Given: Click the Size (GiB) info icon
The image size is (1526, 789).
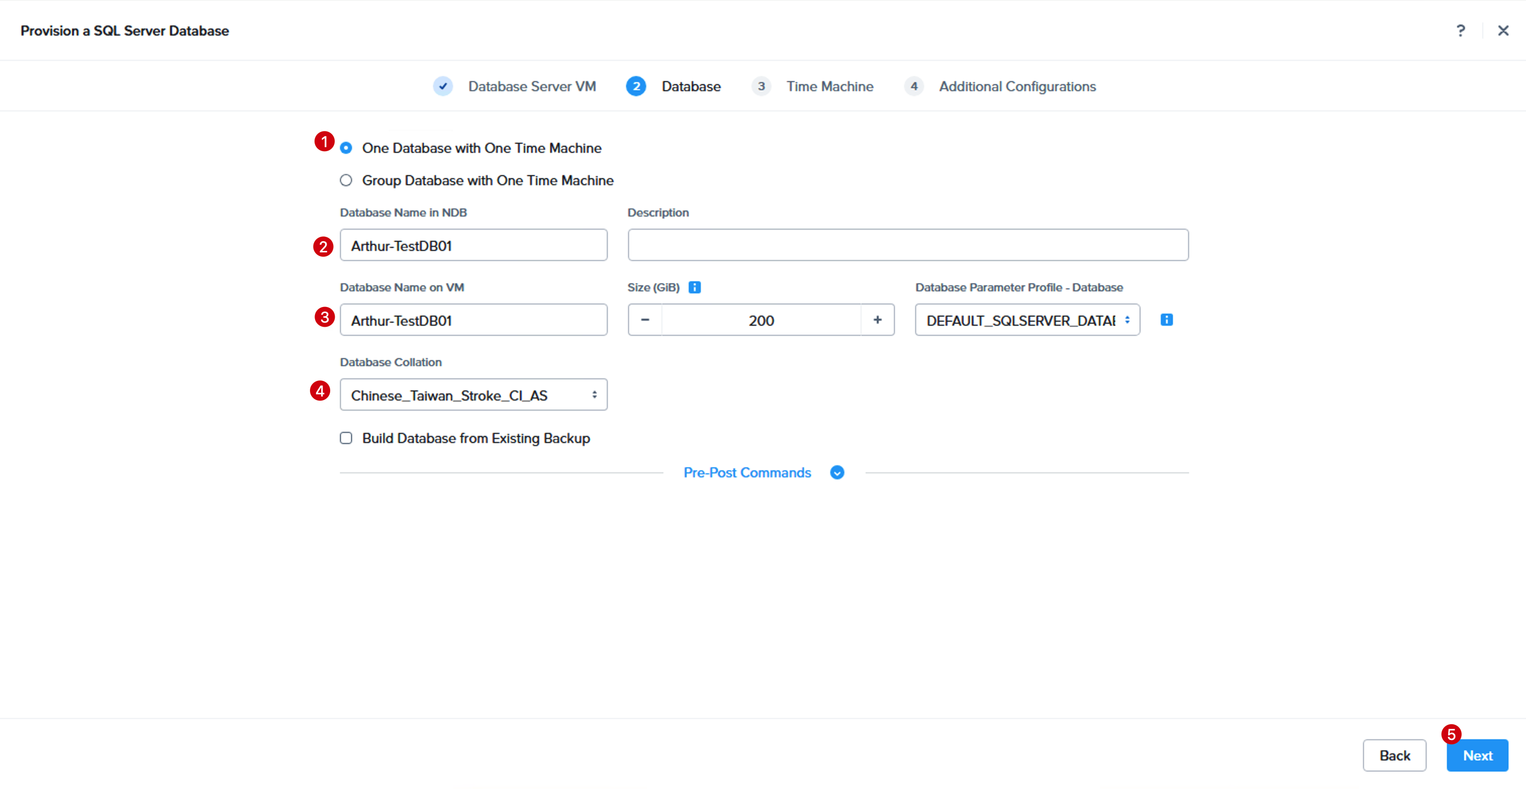Looking at the screenshot, I should [x=694, y=287].
